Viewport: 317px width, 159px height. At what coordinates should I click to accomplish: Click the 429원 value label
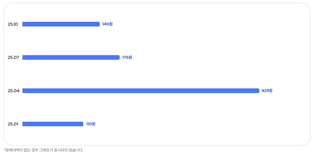267,91
